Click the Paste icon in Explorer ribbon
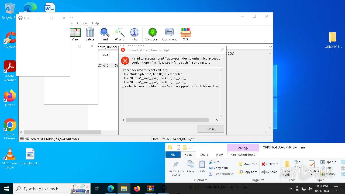 click(202, 167)
